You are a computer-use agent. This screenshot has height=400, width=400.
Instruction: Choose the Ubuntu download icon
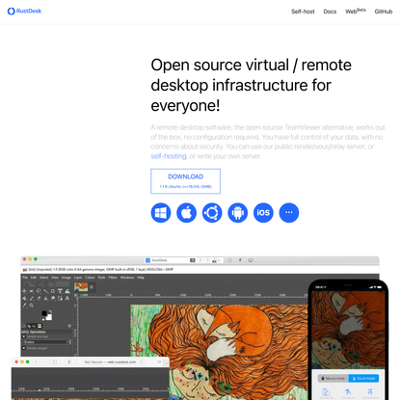click(212, 213)
